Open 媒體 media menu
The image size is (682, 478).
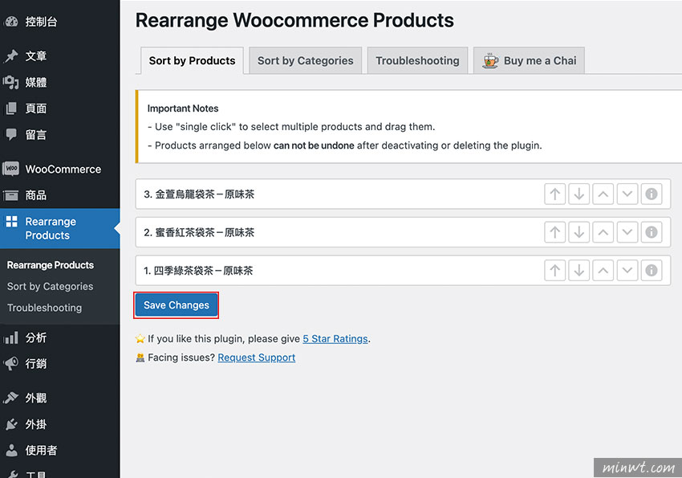(x=59, y=82)
